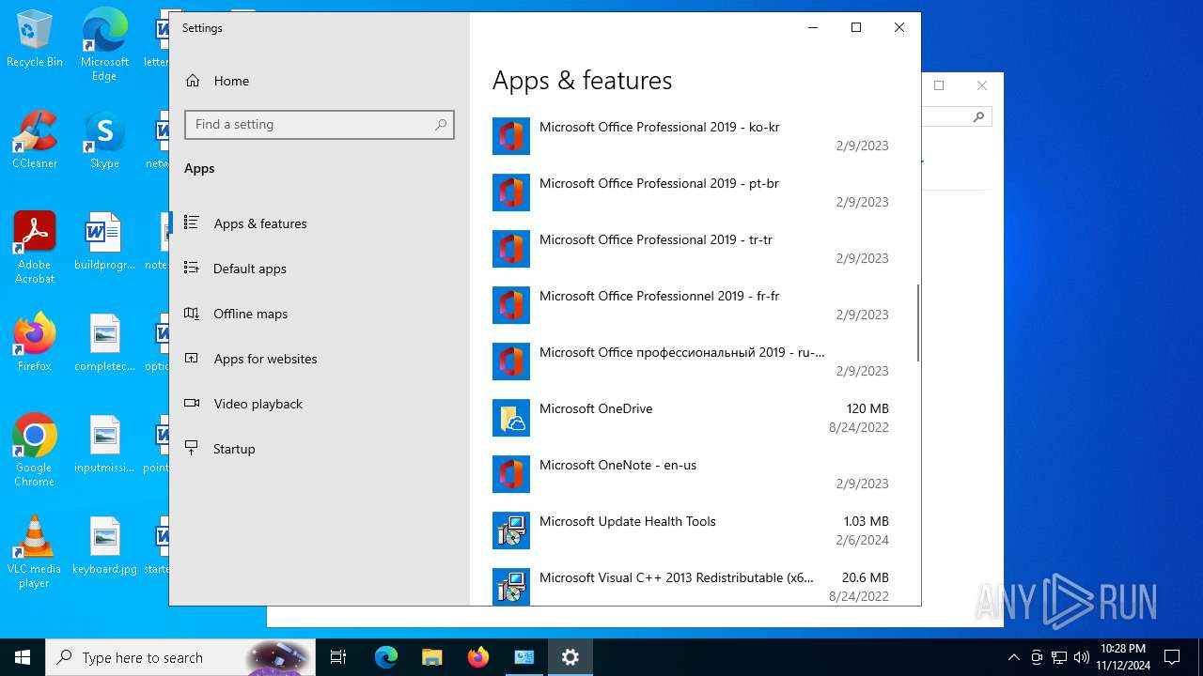
Task: Click the search icon in the background window
Action: tap(978, 117)
